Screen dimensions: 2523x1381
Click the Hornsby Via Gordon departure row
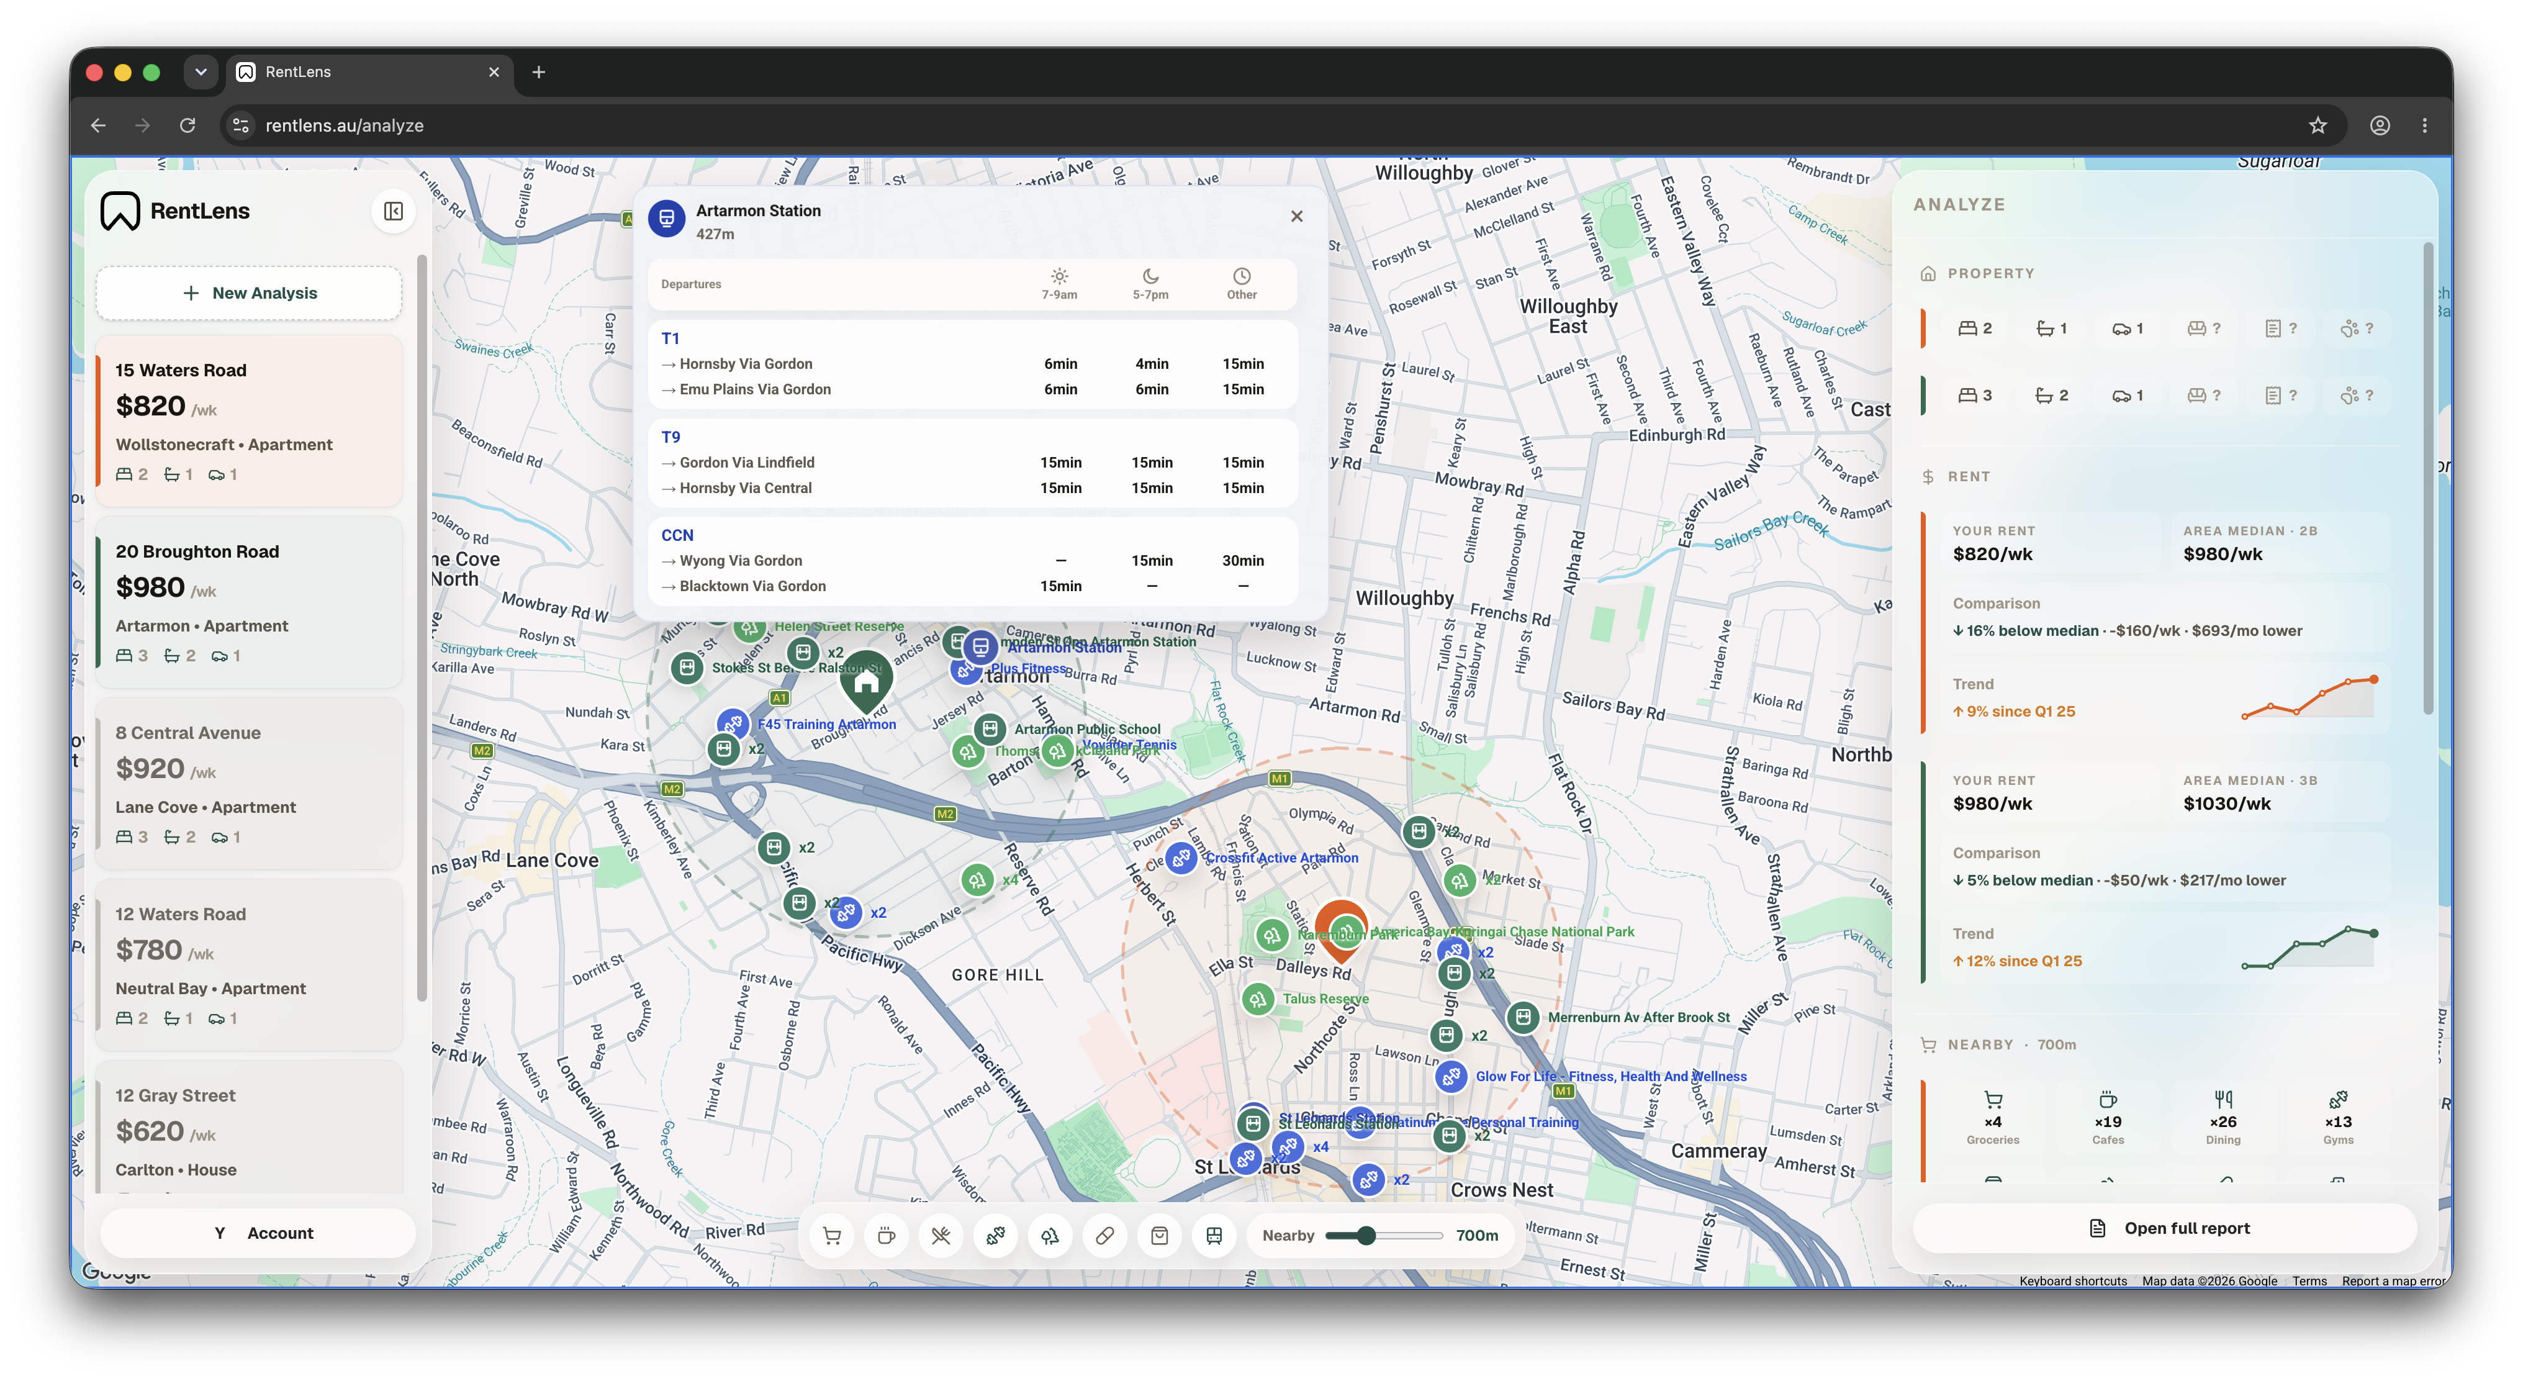973,364
